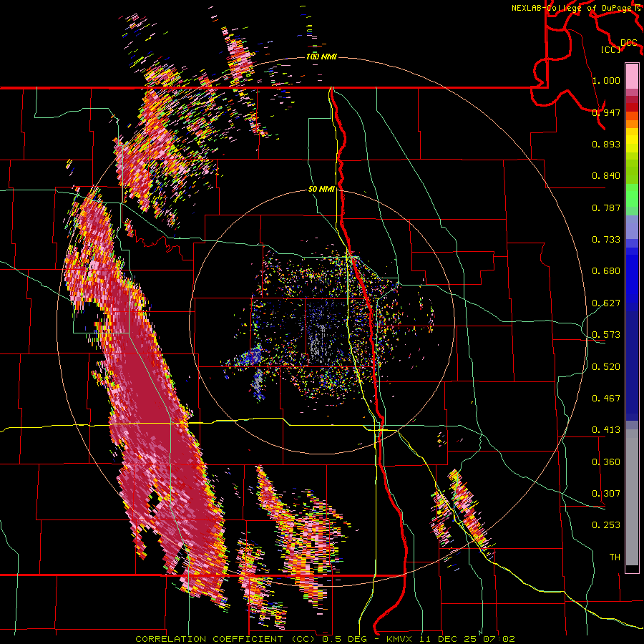Select the 0.787 scale value
The image size is (644, 644).
pyautogui.click(x=606, y=208)
